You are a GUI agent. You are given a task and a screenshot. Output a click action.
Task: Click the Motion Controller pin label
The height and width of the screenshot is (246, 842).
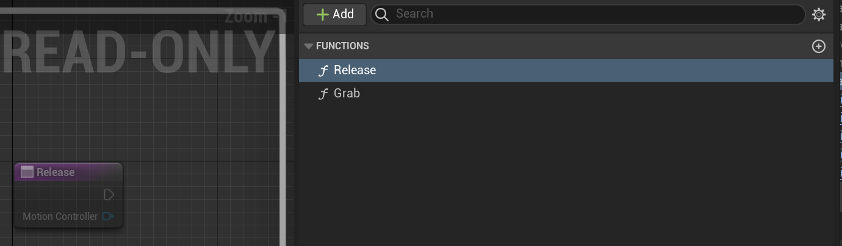(60, 216)
